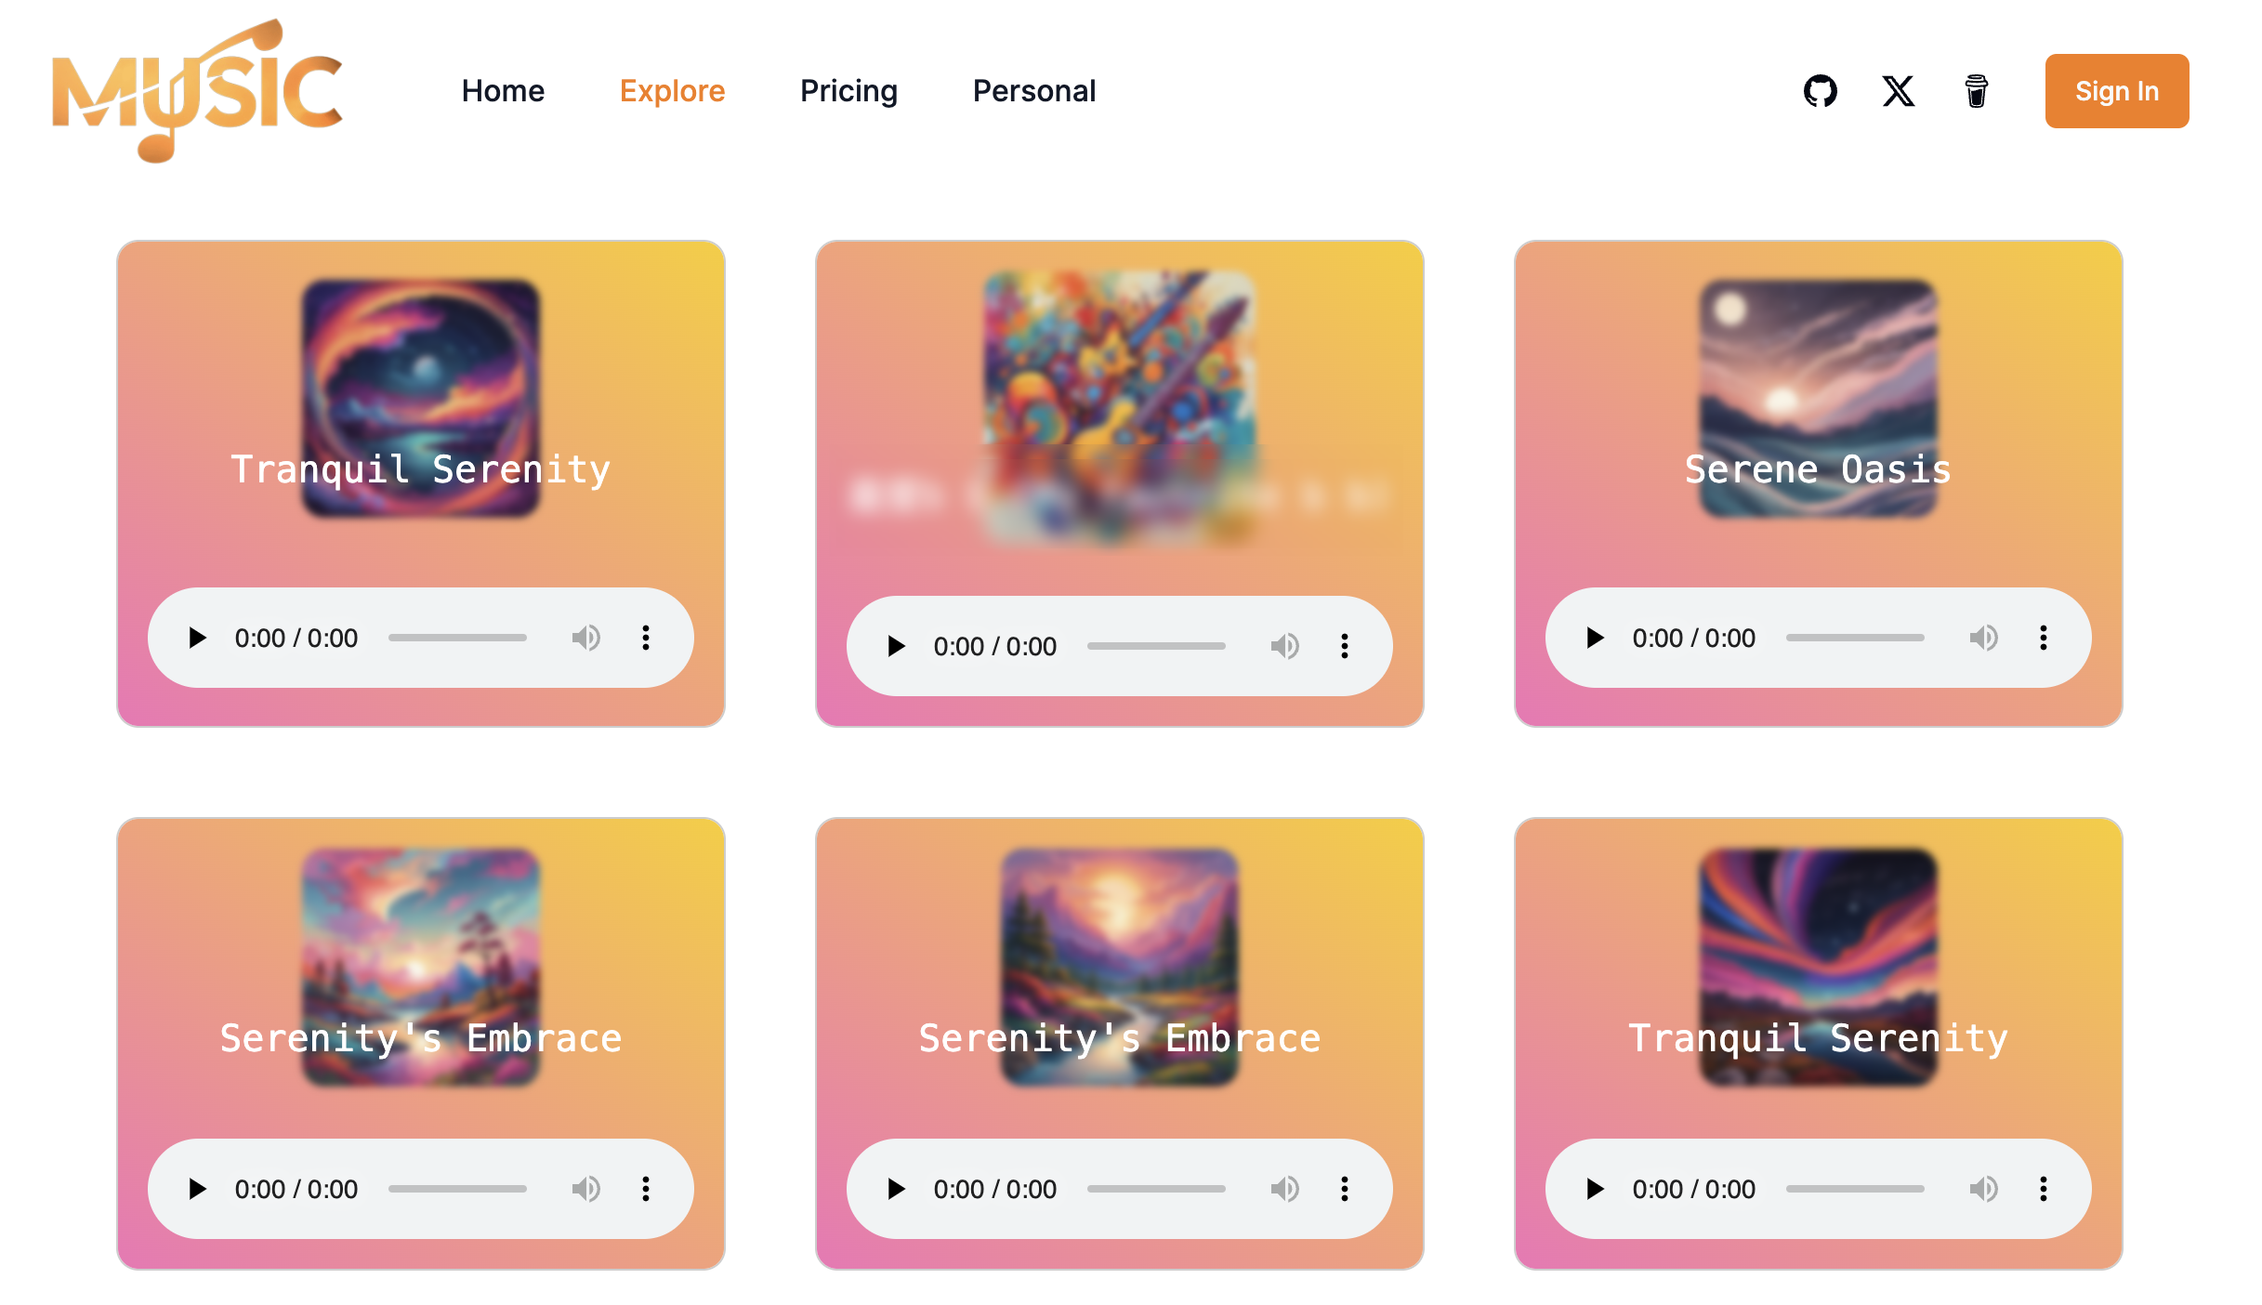Mute the first Tranquil Serenity player
This screenshot has height=1305, width=2262.
585,638
